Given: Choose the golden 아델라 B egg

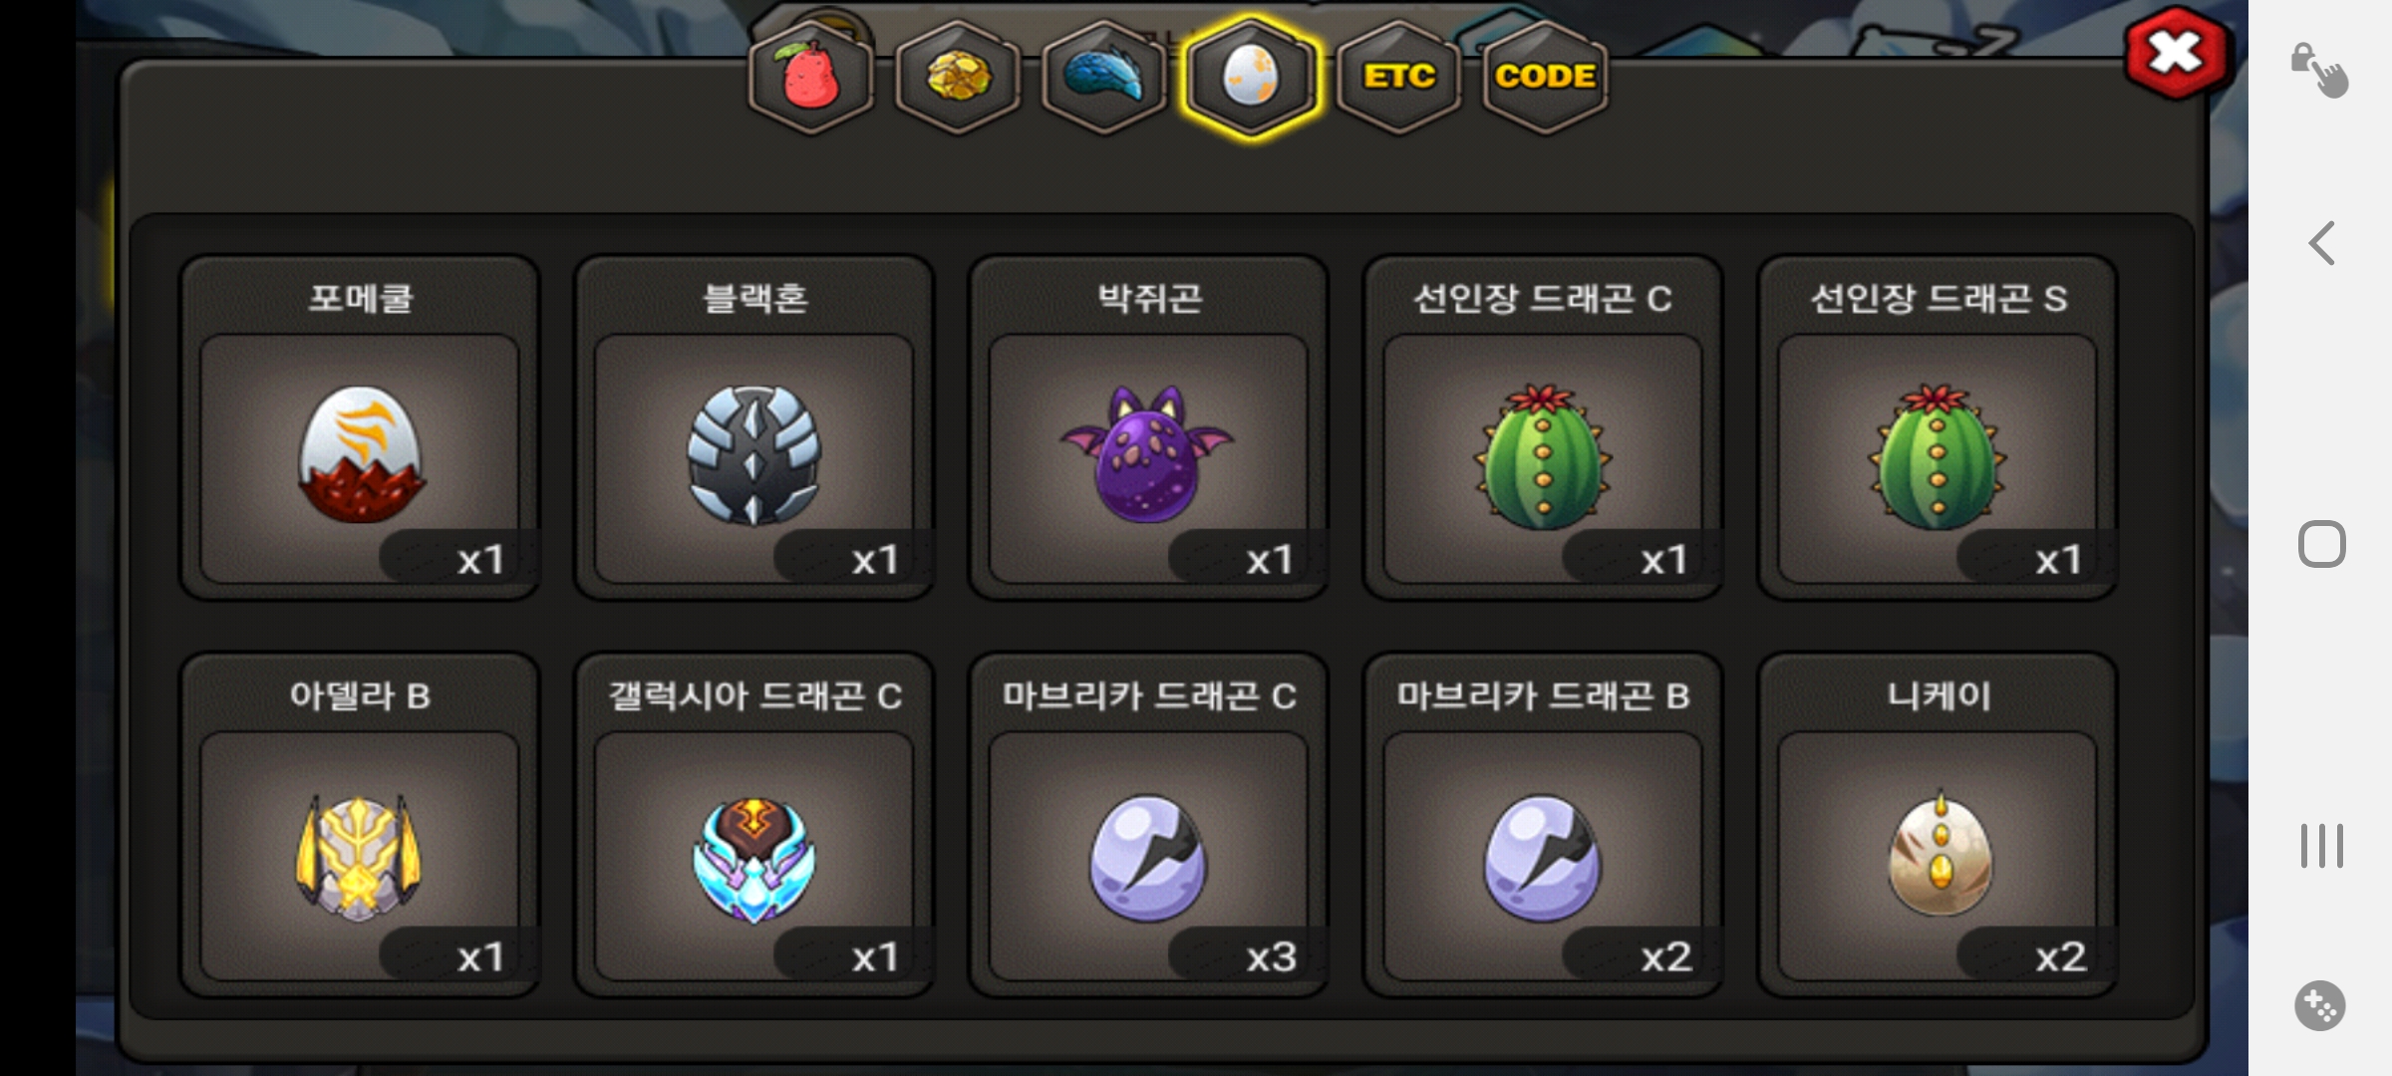Looking at the screenshot, I should [x=360, y=825].
